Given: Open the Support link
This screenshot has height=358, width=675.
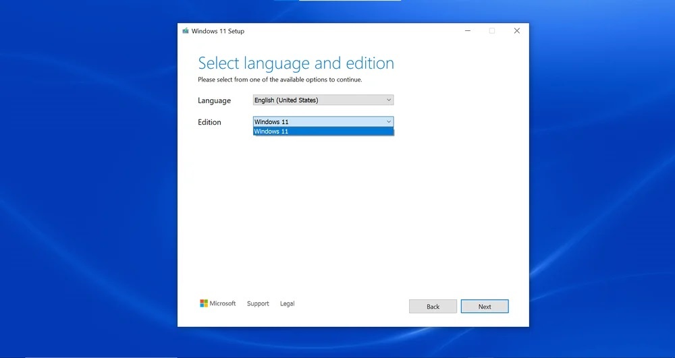Looking at the screenshot, I should [x=258, y=303].
